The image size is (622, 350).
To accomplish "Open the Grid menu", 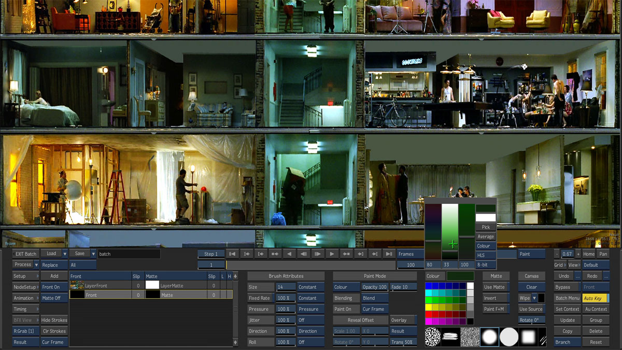I will pyautogui.click(x=560, y=265).
